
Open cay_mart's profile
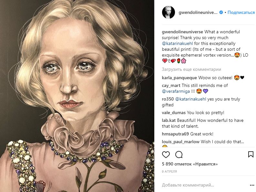171,86
